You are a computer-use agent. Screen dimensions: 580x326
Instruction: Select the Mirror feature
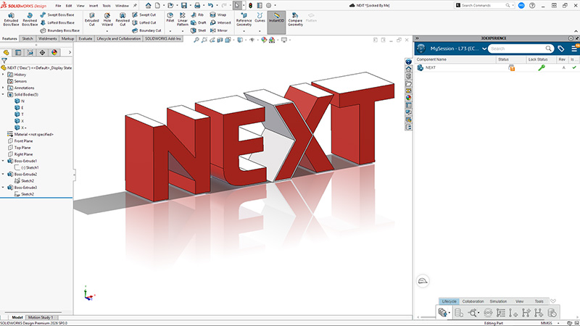coord(219,30)
